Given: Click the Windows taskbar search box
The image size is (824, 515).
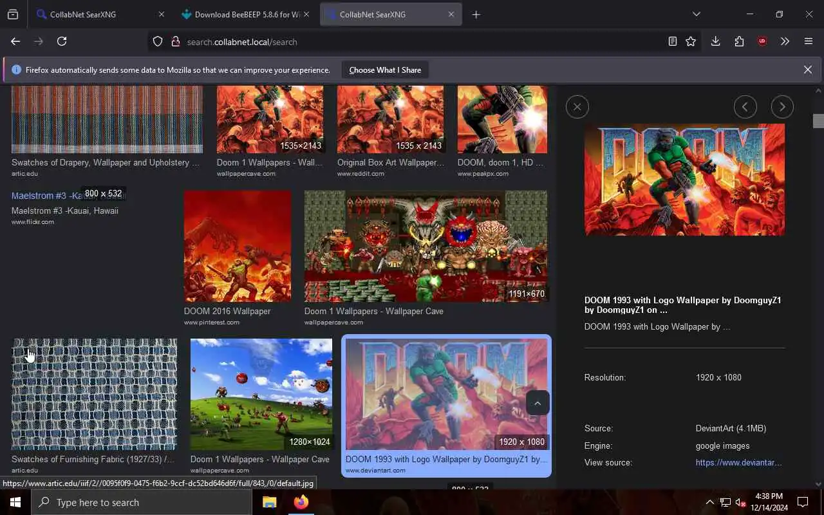Looking at the screenshot, I should (x=141, y=502).
